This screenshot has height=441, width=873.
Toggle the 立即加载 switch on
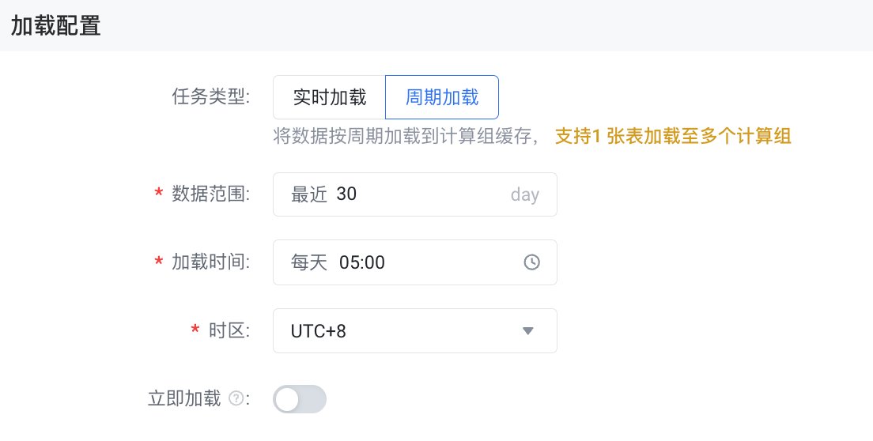pyautogui.click(x=300, y=399)
